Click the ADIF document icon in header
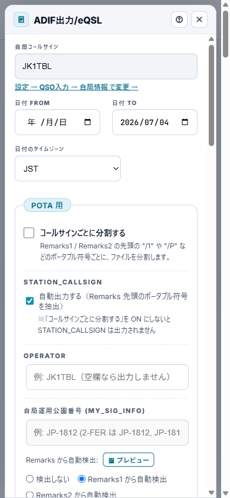Viewport: 230px width, 498px height. [x=21, y=19]
